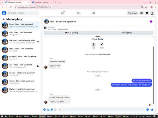Click the chat scrollbar thumb
Screen dimensions: 158x118
tap(154, 75)
